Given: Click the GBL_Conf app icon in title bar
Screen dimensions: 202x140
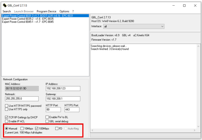Looking at the screenshot, I should point(5,5).
